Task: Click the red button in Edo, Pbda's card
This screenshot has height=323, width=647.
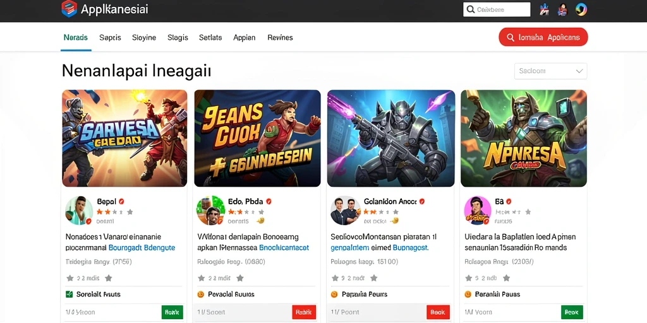Action: pos(304,312)
